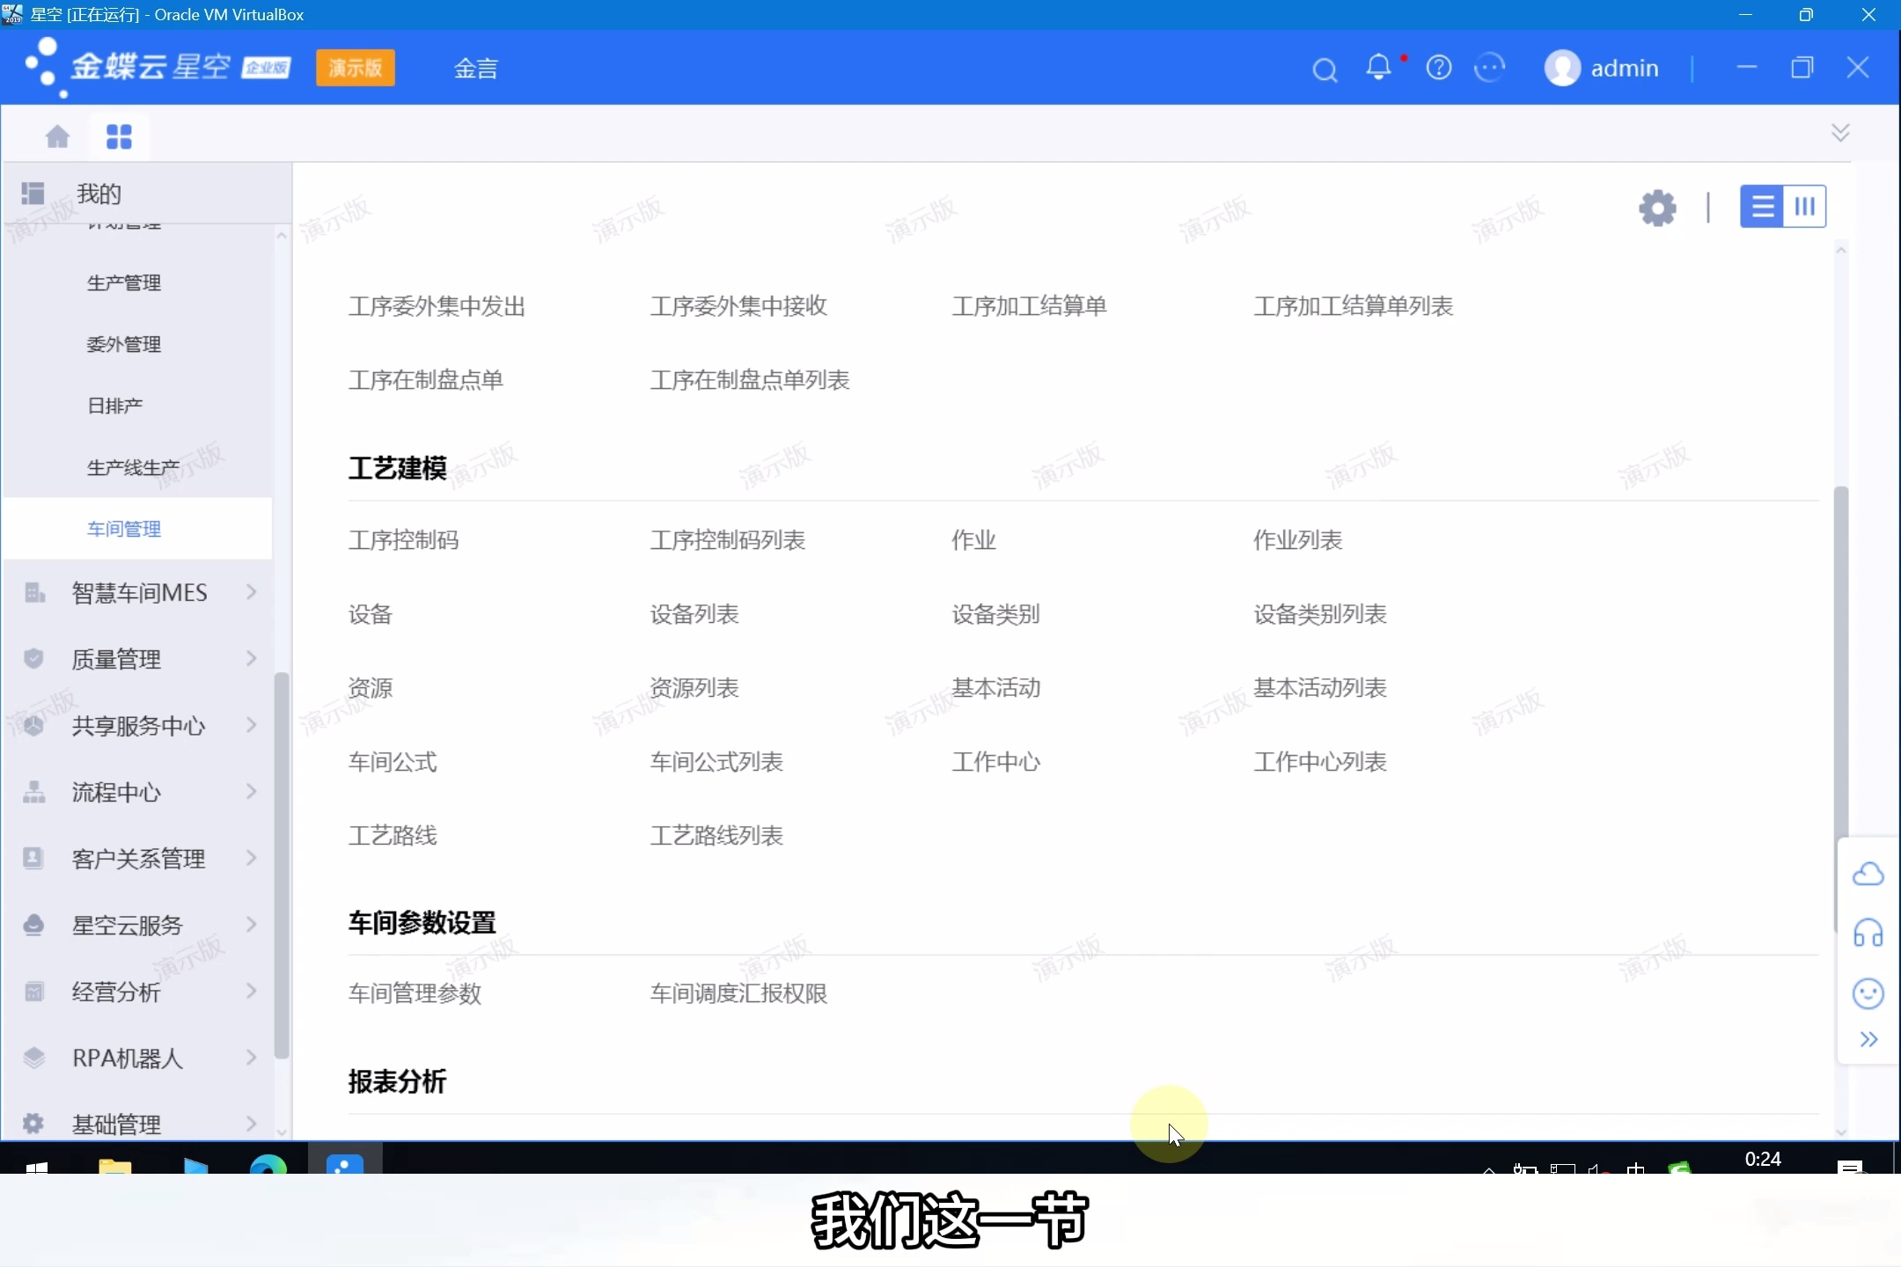Select the 委外管理 menu item
Image resolution: width=1901 pixels, height=1267 pixels.
(123, 344)
